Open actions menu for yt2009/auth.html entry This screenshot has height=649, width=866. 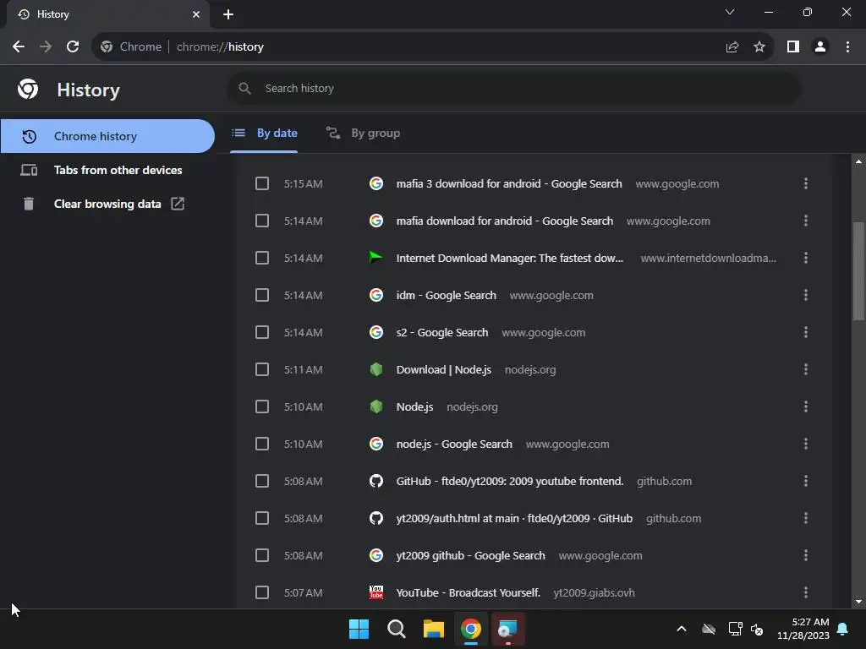(806, 518)
